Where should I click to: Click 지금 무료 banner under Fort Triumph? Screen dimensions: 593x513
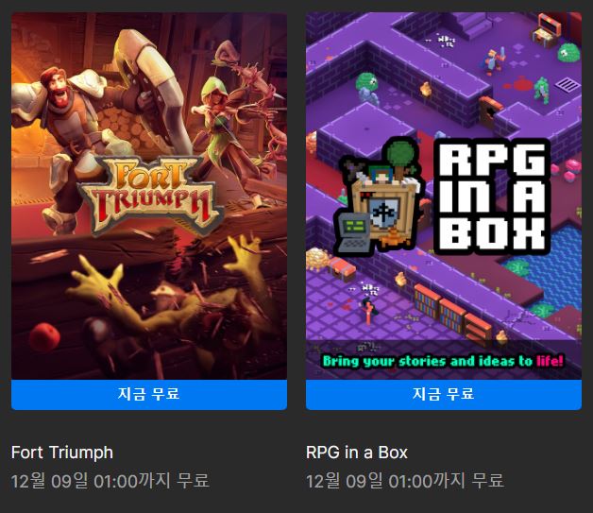tap(149, 395)
